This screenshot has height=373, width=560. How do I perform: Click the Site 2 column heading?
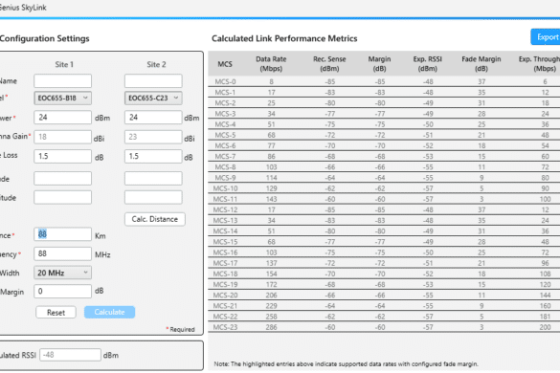tap(156, 65)
